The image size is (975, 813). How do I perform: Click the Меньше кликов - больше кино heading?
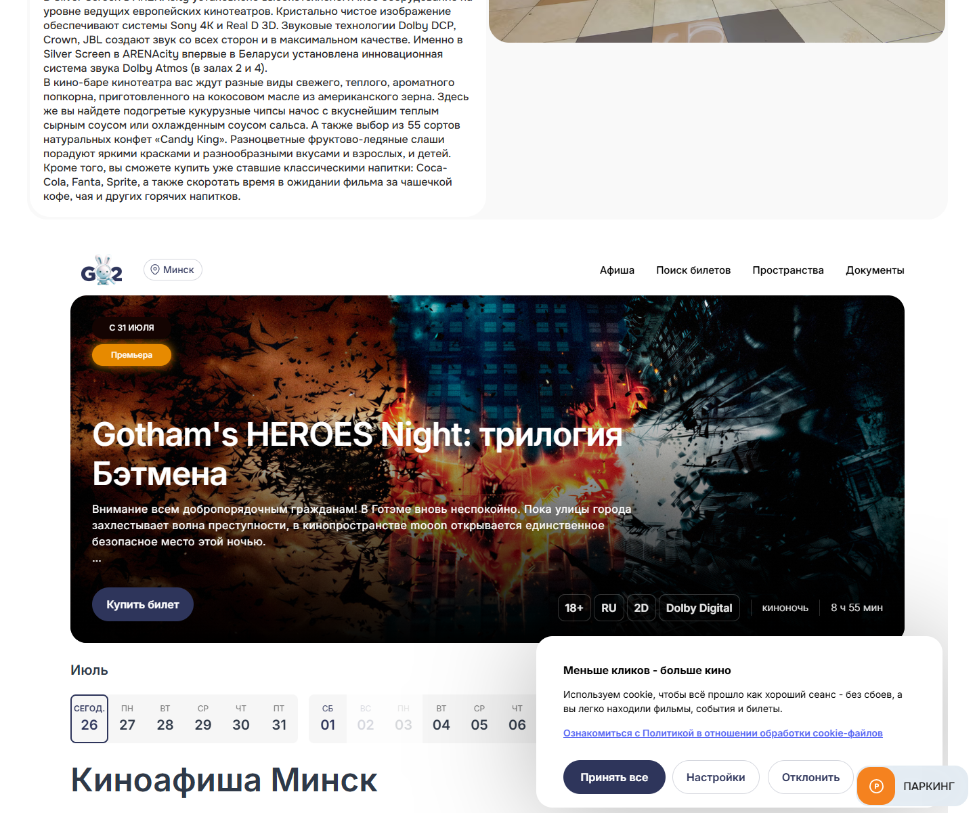click(647, 670)
